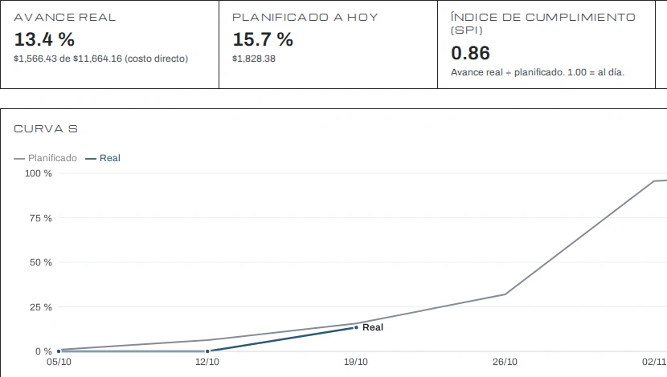The height and width of the screenshot is (377, 667).
Task: Select the Real data point at 19/10
Action: coord(356,327)
